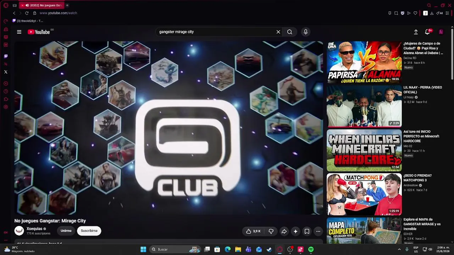
Task: Open the theold28yt Twitch bookmark
Action: coord(28,21)
